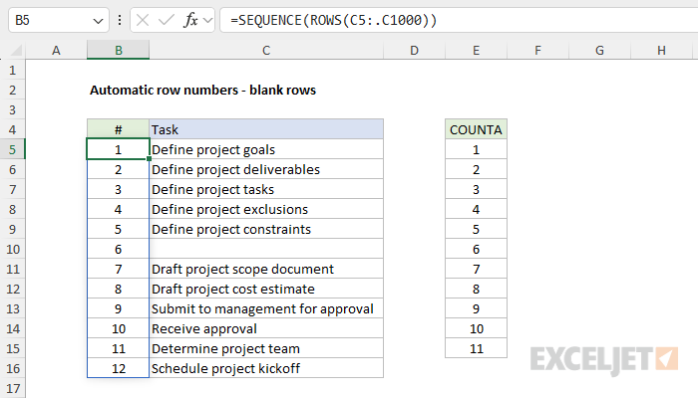Click cell B5 containing number 1

tap(118, 149)
